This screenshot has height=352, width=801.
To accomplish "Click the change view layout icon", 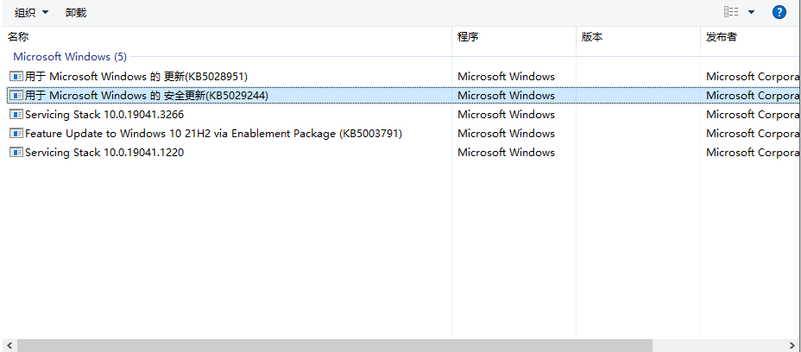I will click(x=732, y=12).
